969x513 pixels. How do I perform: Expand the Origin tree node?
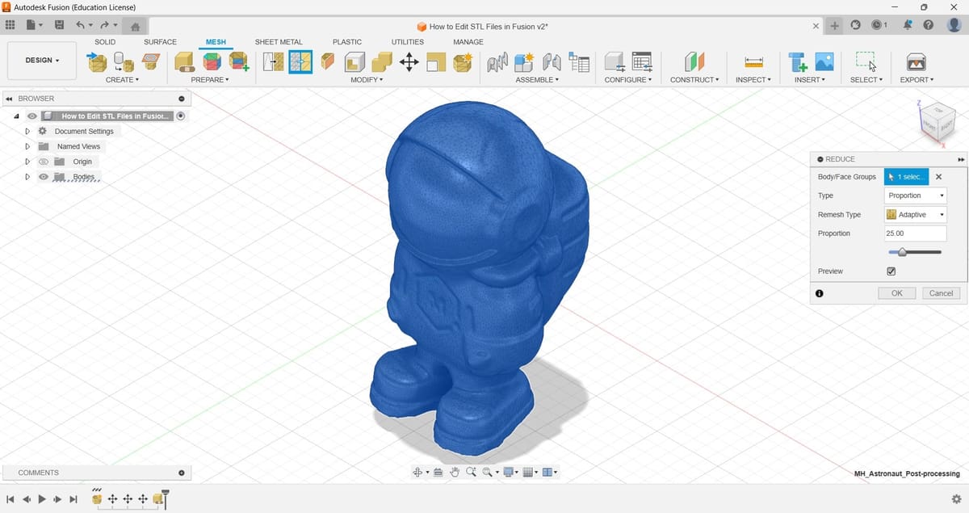[27, 162]
